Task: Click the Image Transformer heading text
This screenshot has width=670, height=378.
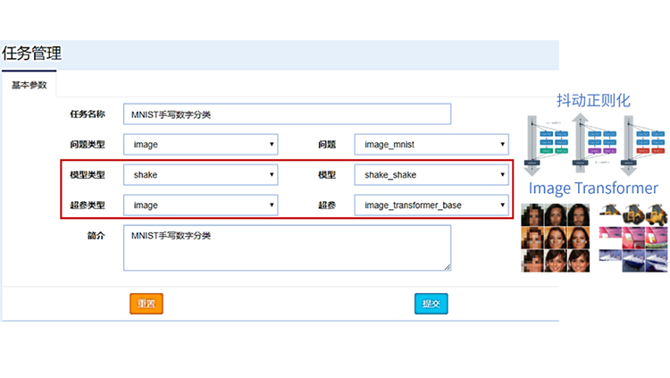Action: [x=593, y=189]
